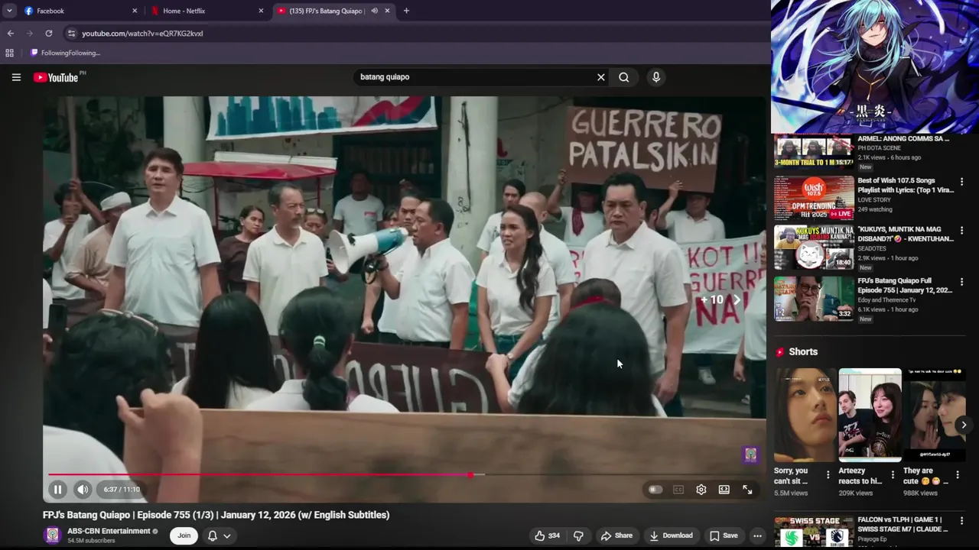Open options for 'They are cute' short
The height and width of the screenshot is (550, 979).
click(x=958, y=475)
